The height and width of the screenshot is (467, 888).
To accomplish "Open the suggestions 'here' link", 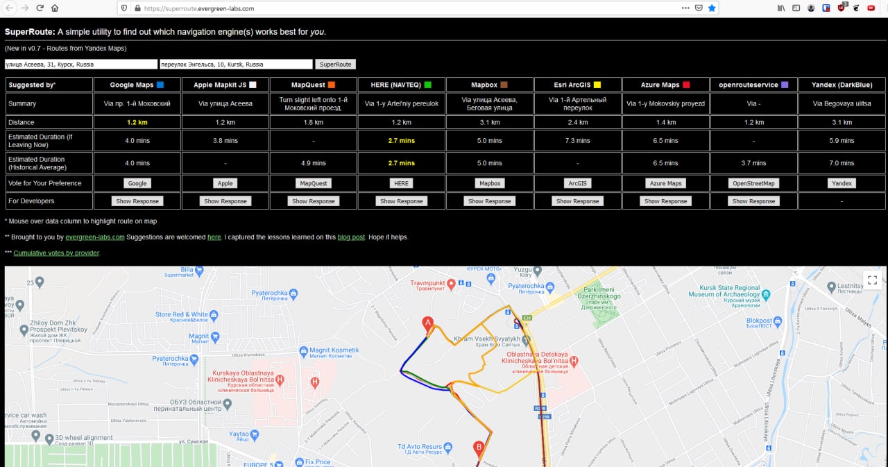I will 214,237.
